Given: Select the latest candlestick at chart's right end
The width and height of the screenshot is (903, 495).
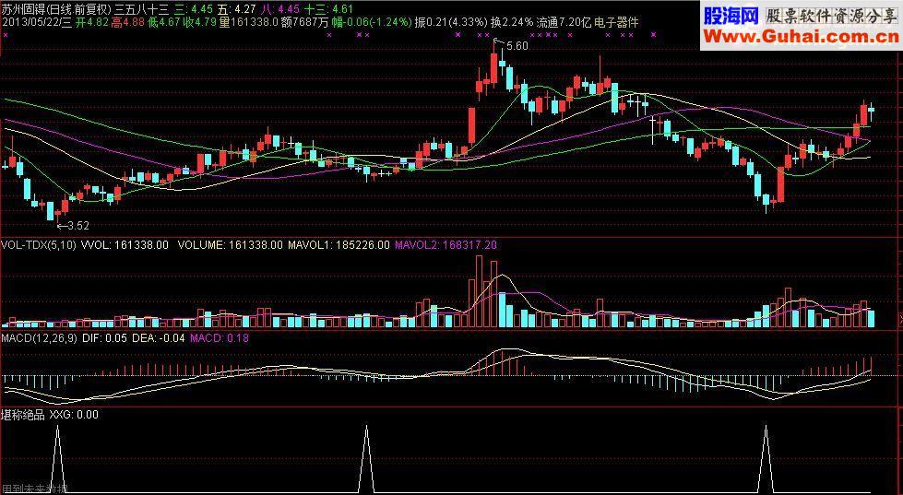Looking at the screenshot, I should (872, 112).
